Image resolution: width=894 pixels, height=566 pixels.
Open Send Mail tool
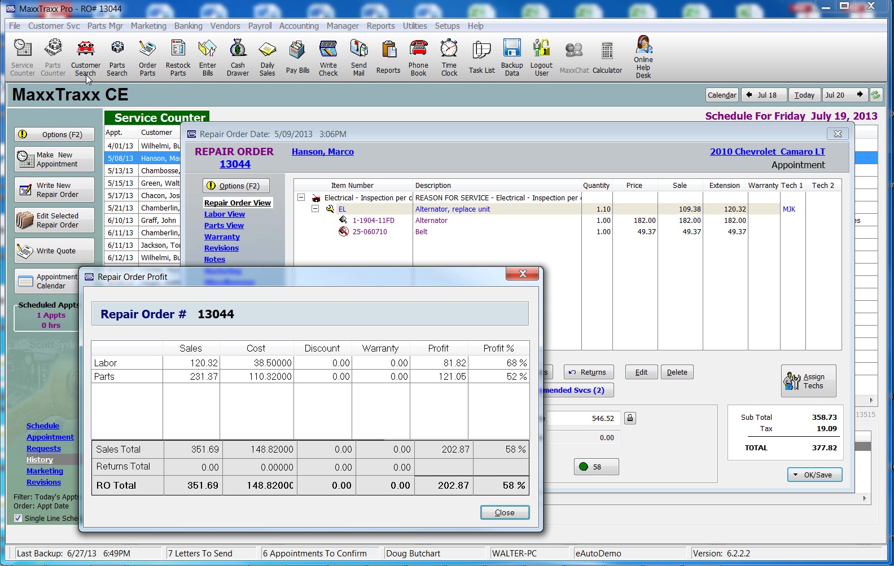359,57
